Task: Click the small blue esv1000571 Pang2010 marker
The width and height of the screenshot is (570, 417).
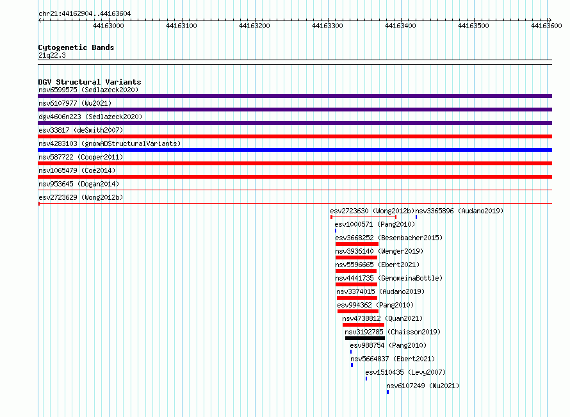Action: (x=336, y=231)
